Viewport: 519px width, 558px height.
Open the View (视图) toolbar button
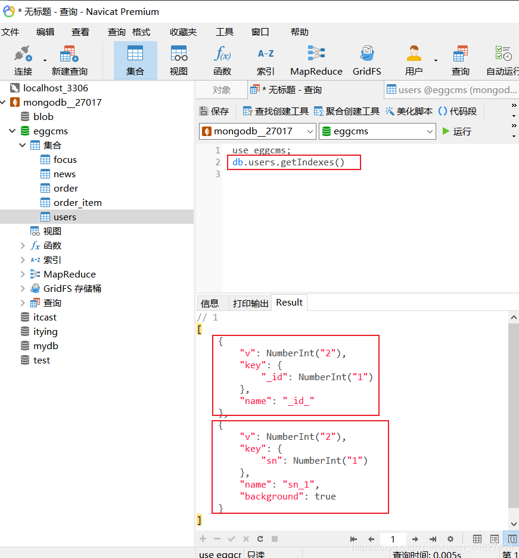coord(178,60)
